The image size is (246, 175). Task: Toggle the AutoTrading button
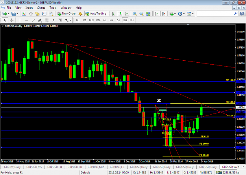96,14
